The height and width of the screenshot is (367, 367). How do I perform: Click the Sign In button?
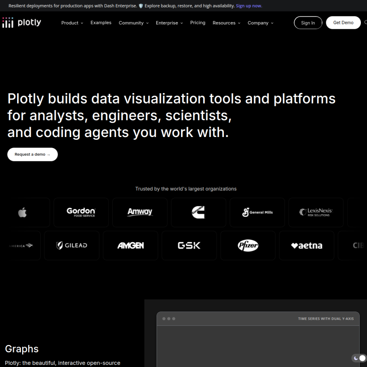click(308, 23)
